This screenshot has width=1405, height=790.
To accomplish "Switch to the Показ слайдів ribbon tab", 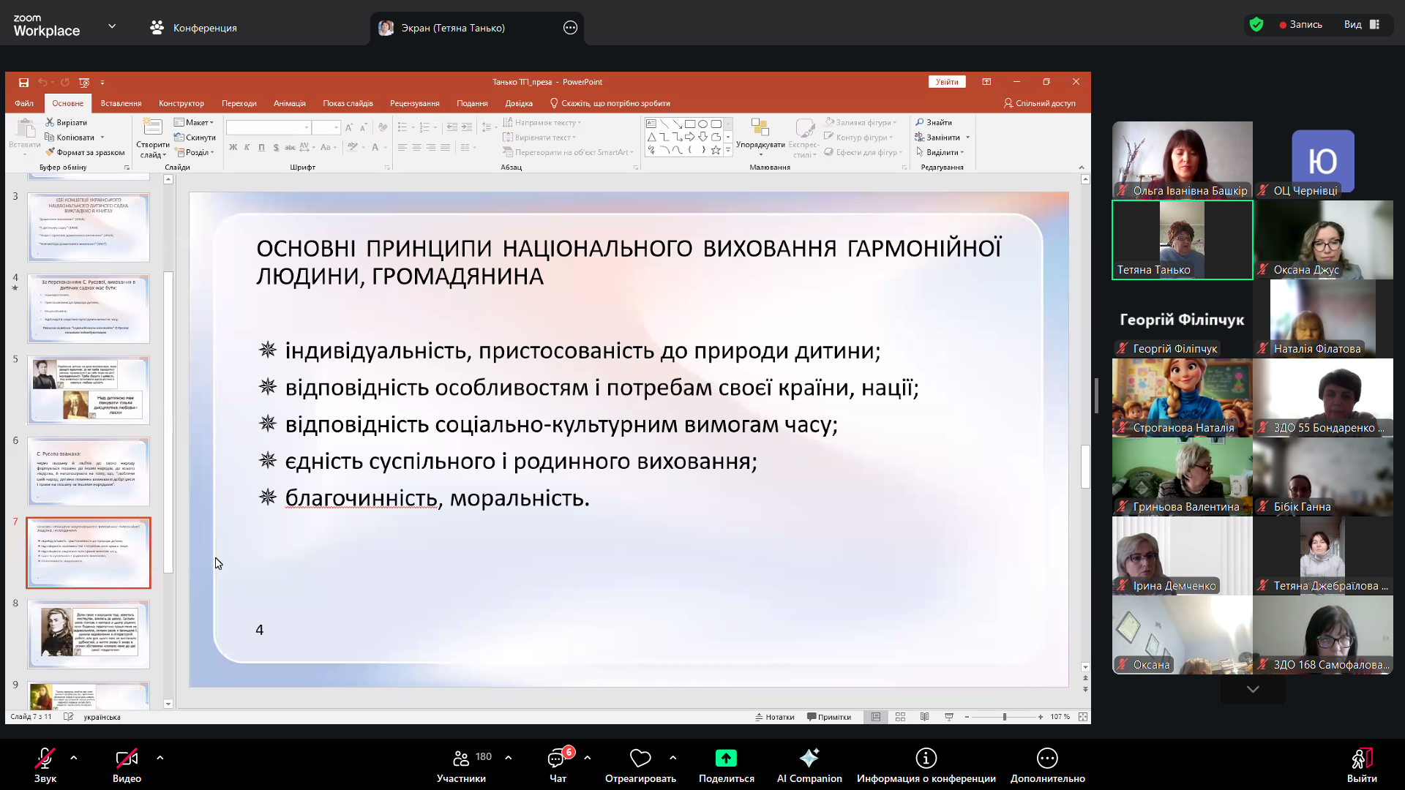I will (348, 103).
